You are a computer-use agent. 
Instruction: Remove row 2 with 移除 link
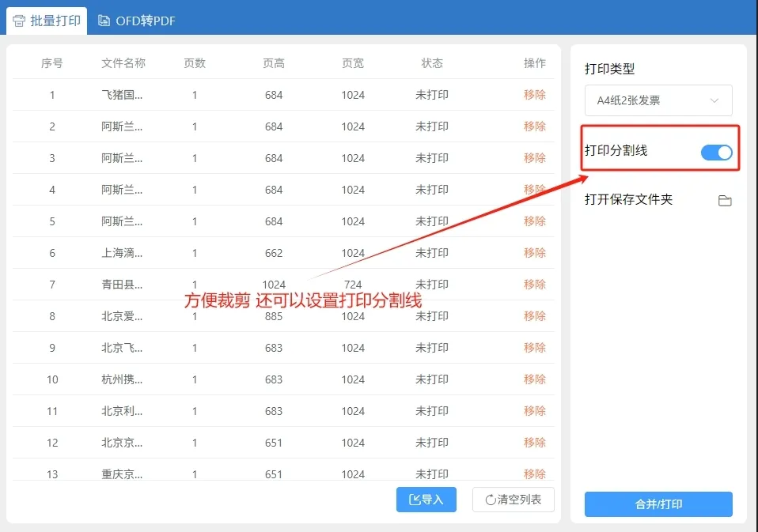coord(535,126)
